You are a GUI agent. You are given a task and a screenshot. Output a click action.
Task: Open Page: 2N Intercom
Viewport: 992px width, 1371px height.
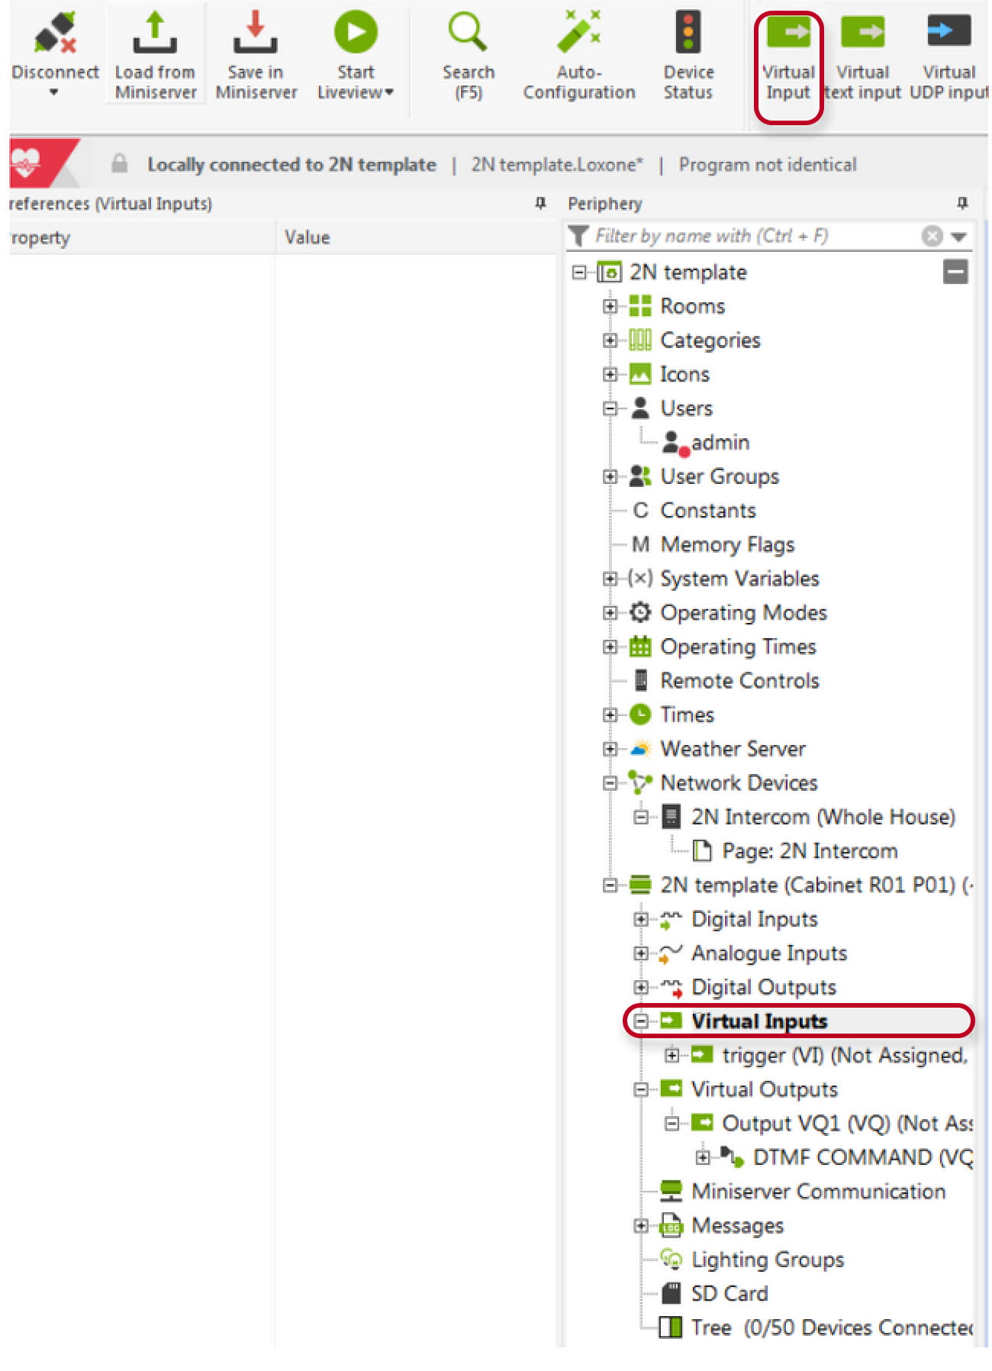(x=810, y=850)
